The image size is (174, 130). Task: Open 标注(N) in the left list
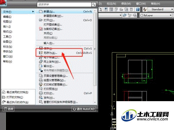[x=8, y=47]
